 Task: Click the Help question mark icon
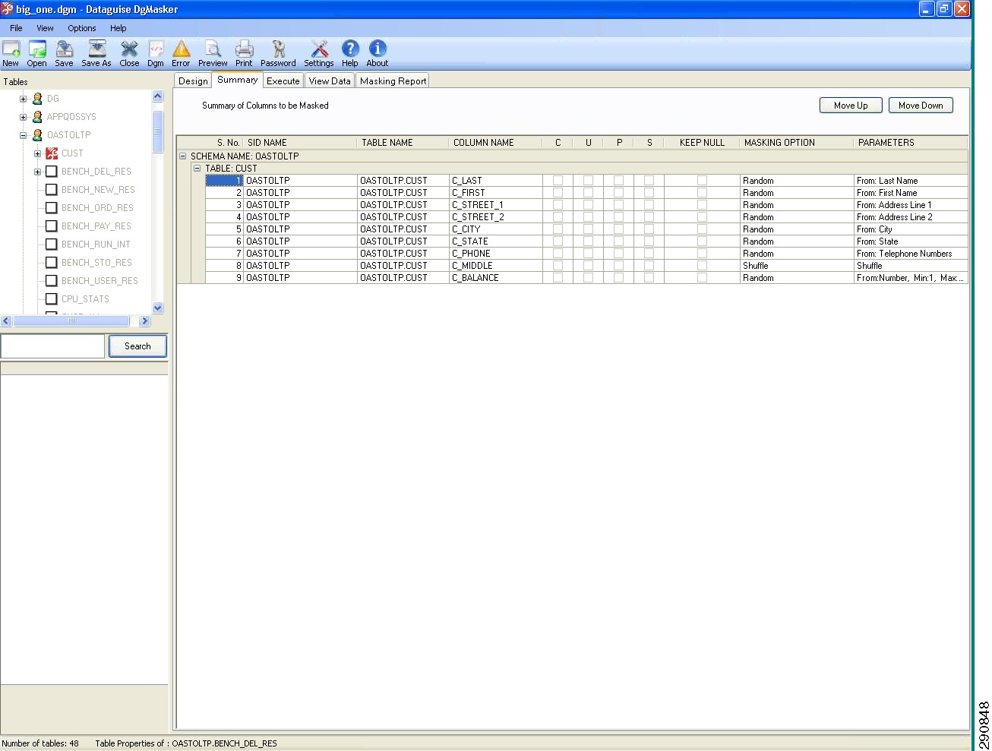pos(350,53)
